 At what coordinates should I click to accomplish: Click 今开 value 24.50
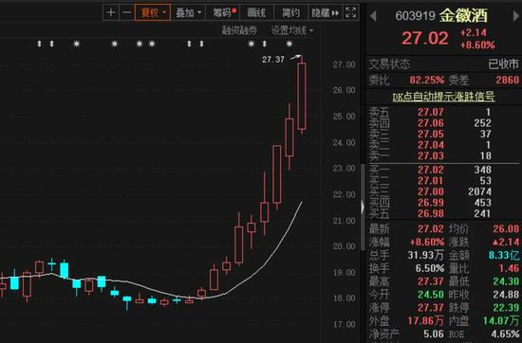tap(431, 295)
